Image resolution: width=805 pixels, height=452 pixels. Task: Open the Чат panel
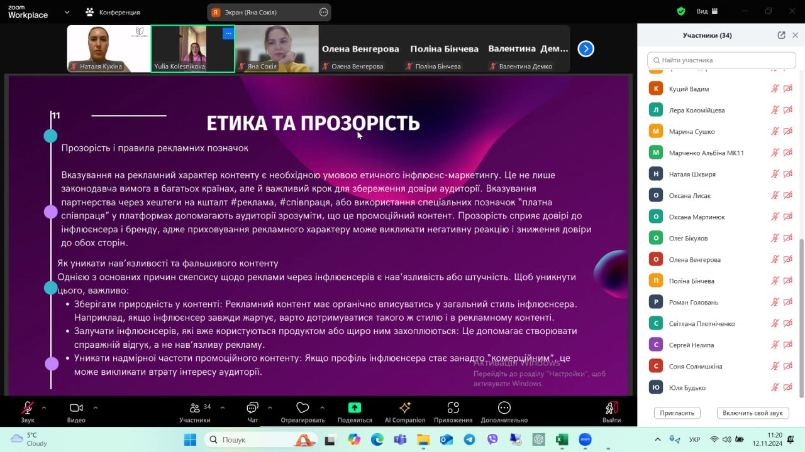click(x=253, y=411)
